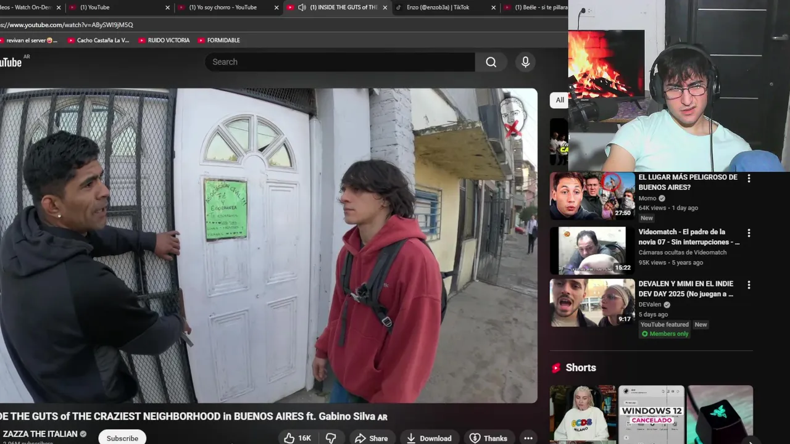This screenshot has height=444, width=790.
Task: Click the video player to pause
Action: [x=268, y=245]
